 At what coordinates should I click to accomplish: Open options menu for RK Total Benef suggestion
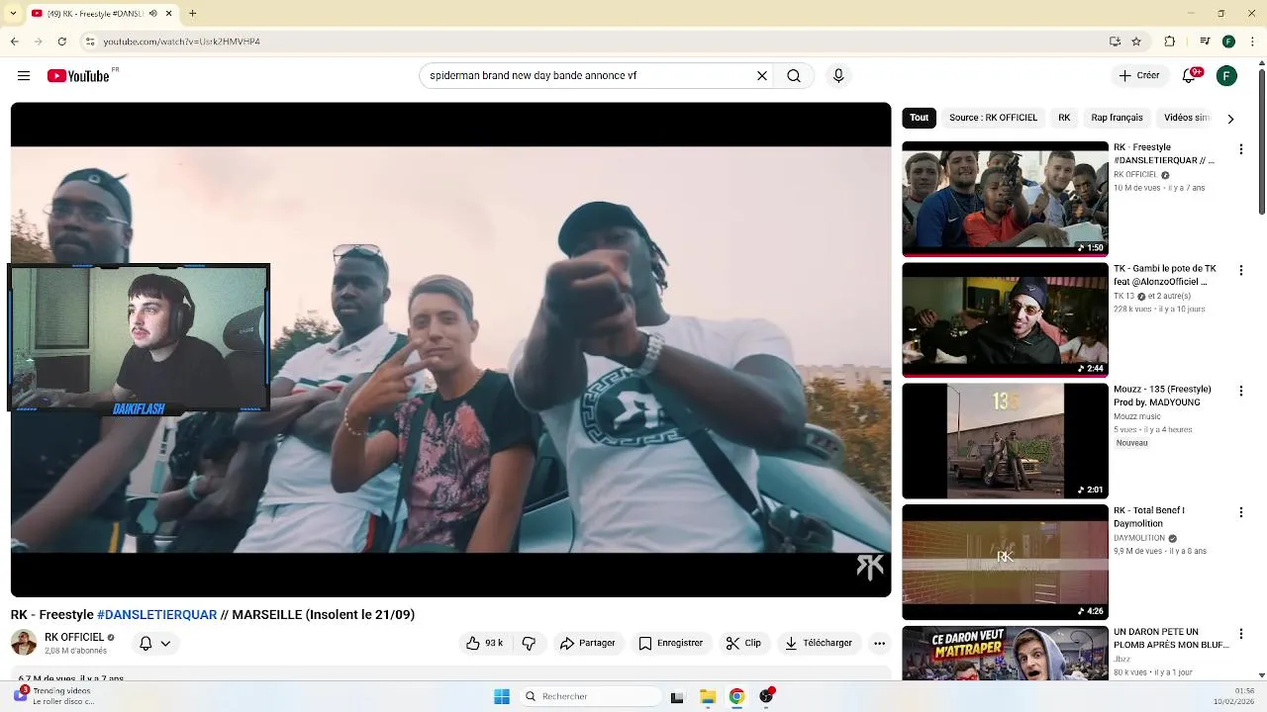1240,512
